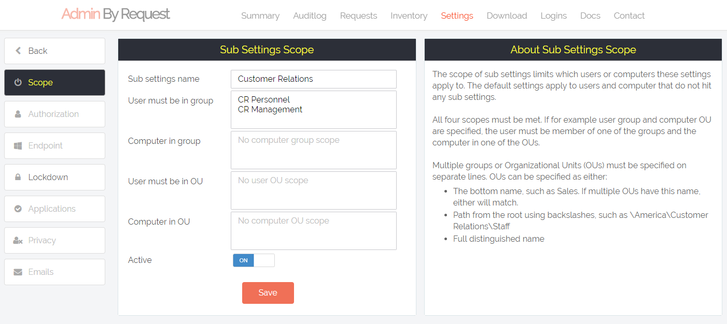Click the Authorization user icon

pos(18,114)
